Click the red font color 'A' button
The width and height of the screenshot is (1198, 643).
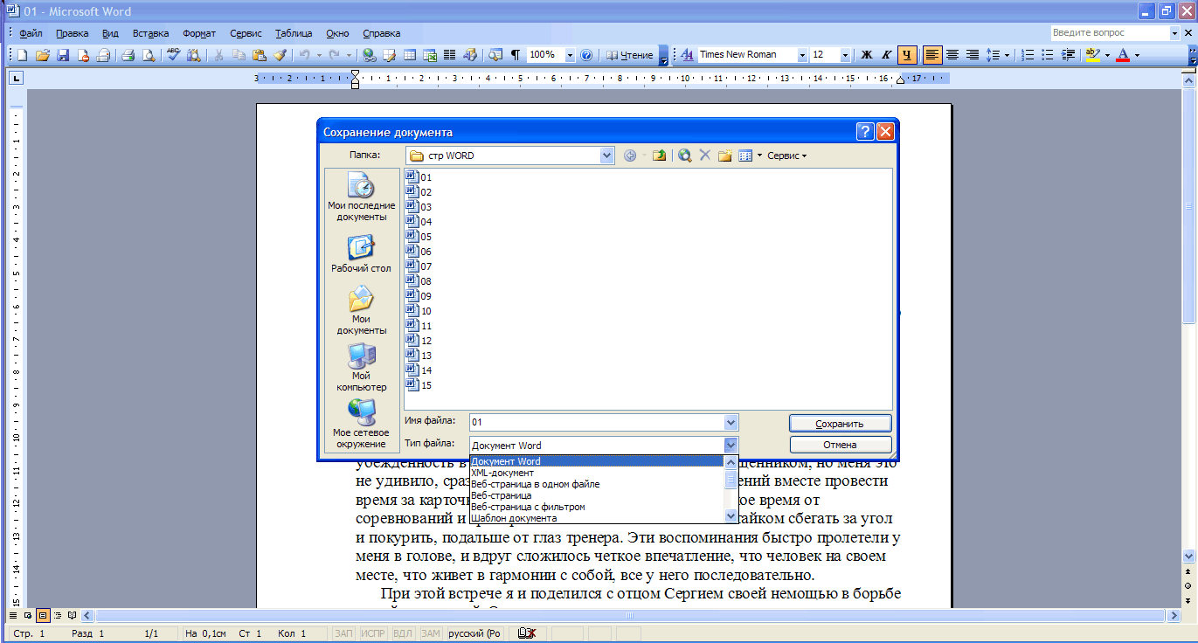[x=1123, y=55]
